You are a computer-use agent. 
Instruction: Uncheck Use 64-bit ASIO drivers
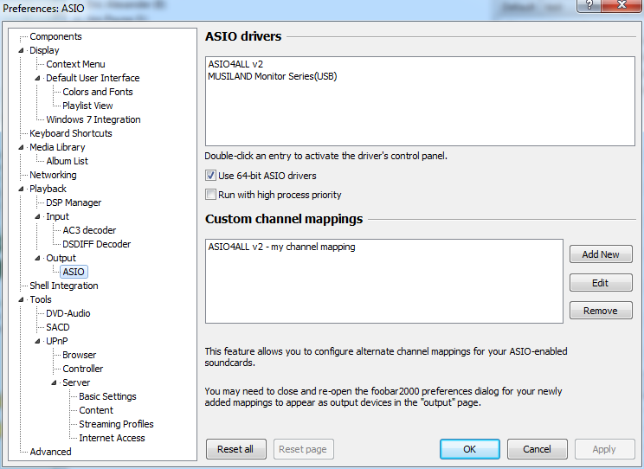tap(210, 176)
